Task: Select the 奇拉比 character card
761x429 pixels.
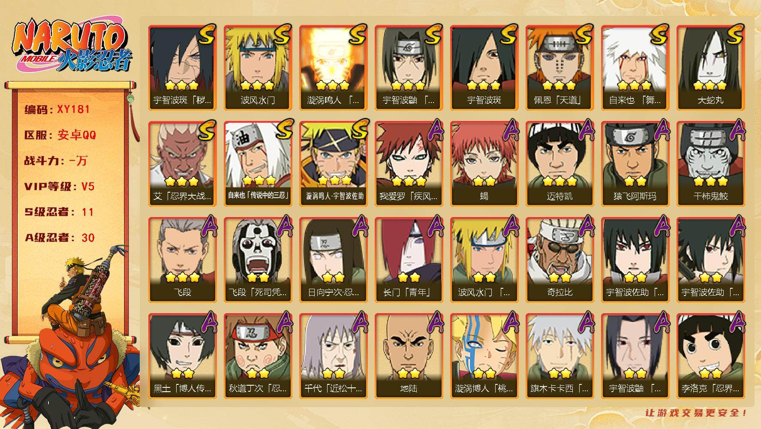Action: 559,260
